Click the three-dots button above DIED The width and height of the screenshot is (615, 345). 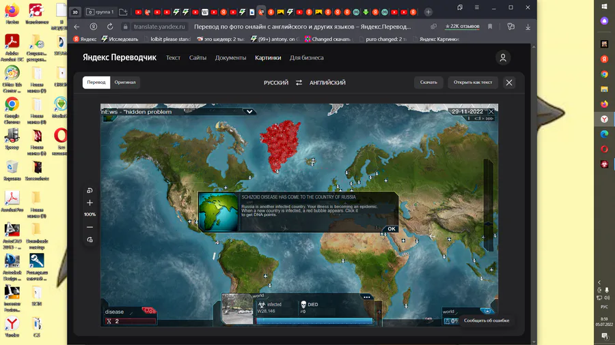367,297
